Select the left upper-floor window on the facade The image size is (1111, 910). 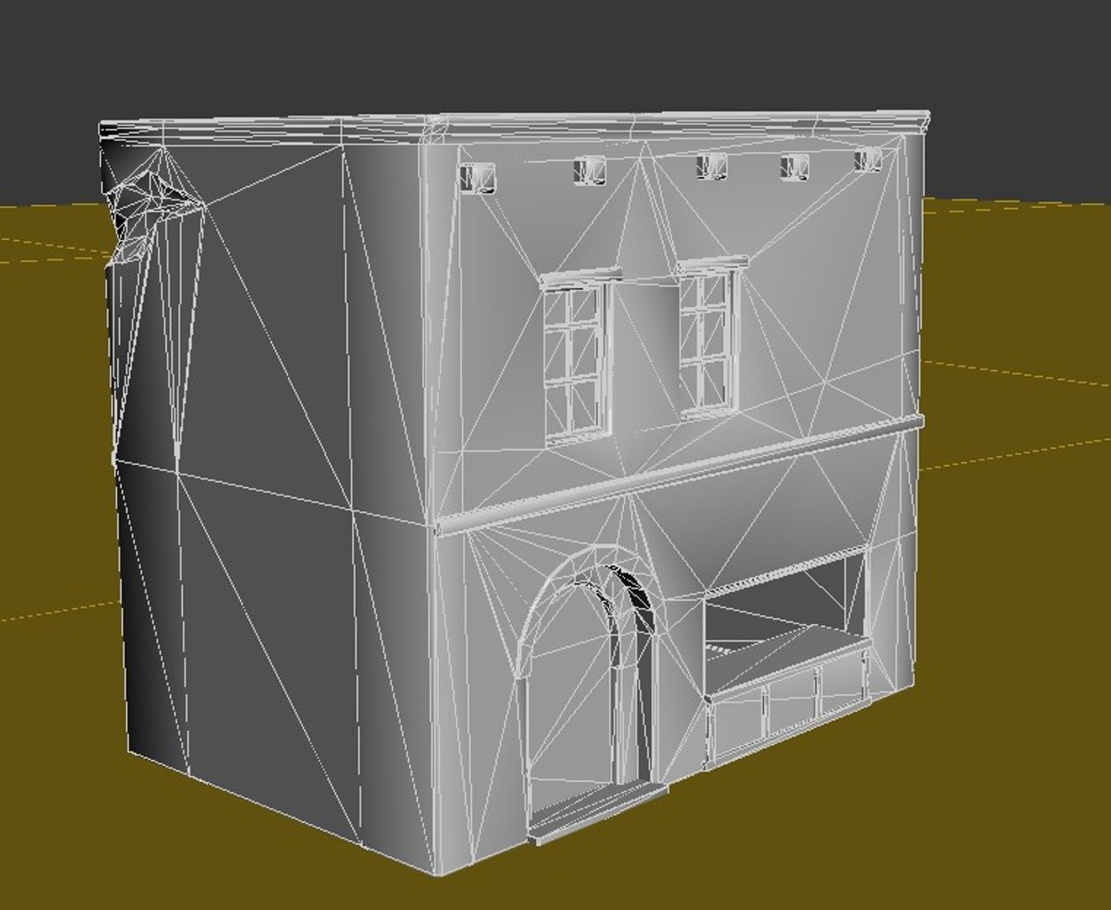(x=578, y=356)
